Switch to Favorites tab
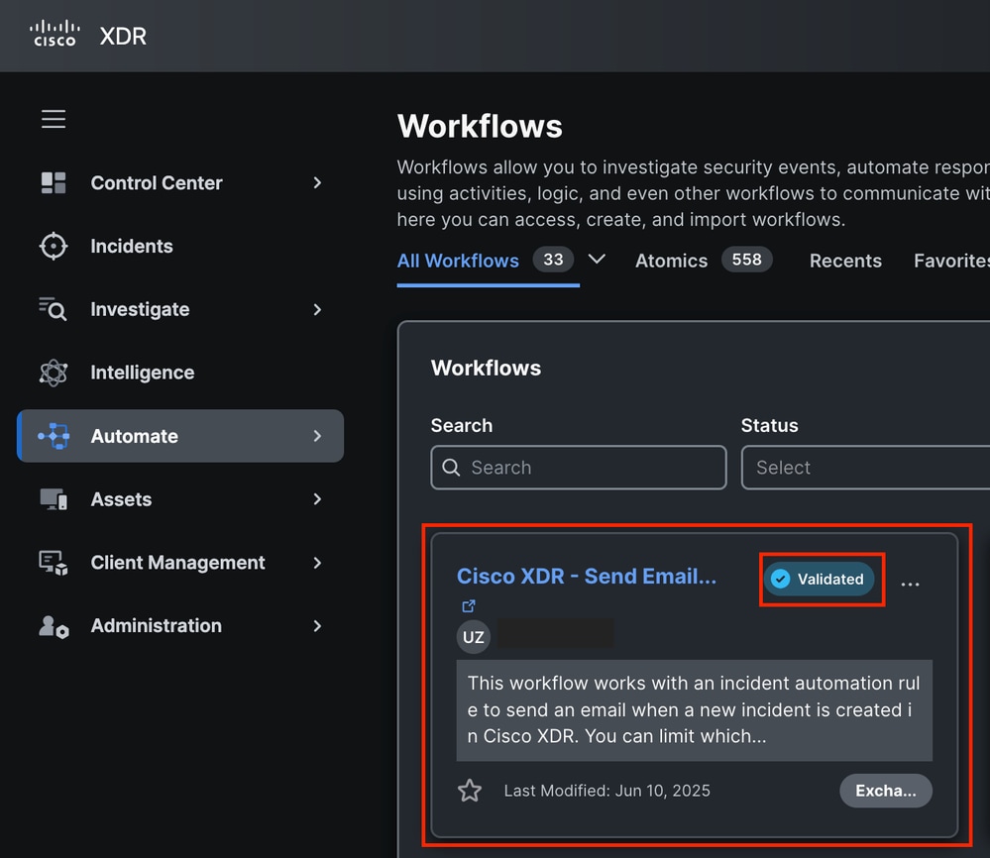The width and height of the screenshot is (990, 858). click(x=951, y=261)
